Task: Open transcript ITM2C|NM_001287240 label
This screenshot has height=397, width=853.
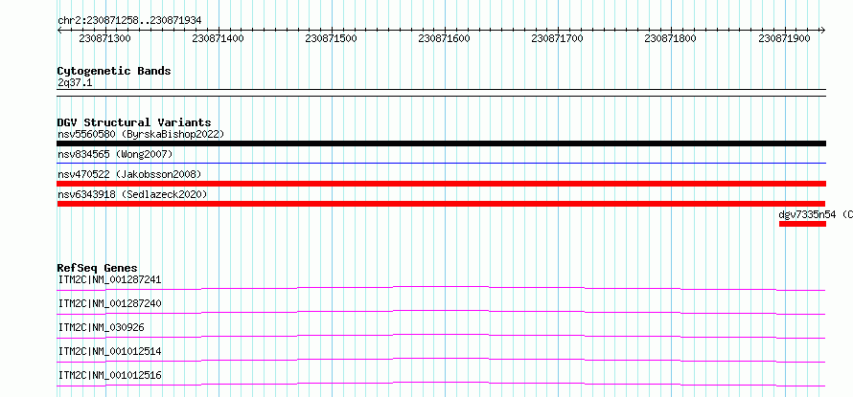Action: coord(109,303)
